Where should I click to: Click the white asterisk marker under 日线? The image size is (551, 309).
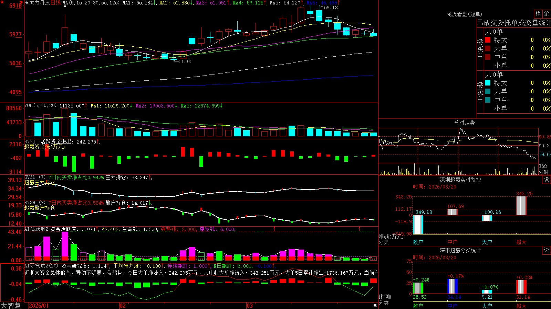click(65, 7)
